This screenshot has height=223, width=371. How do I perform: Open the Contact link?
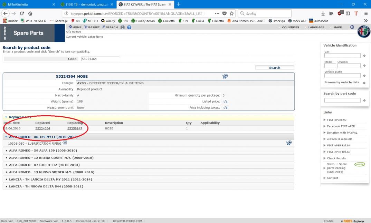coord(332,178)
